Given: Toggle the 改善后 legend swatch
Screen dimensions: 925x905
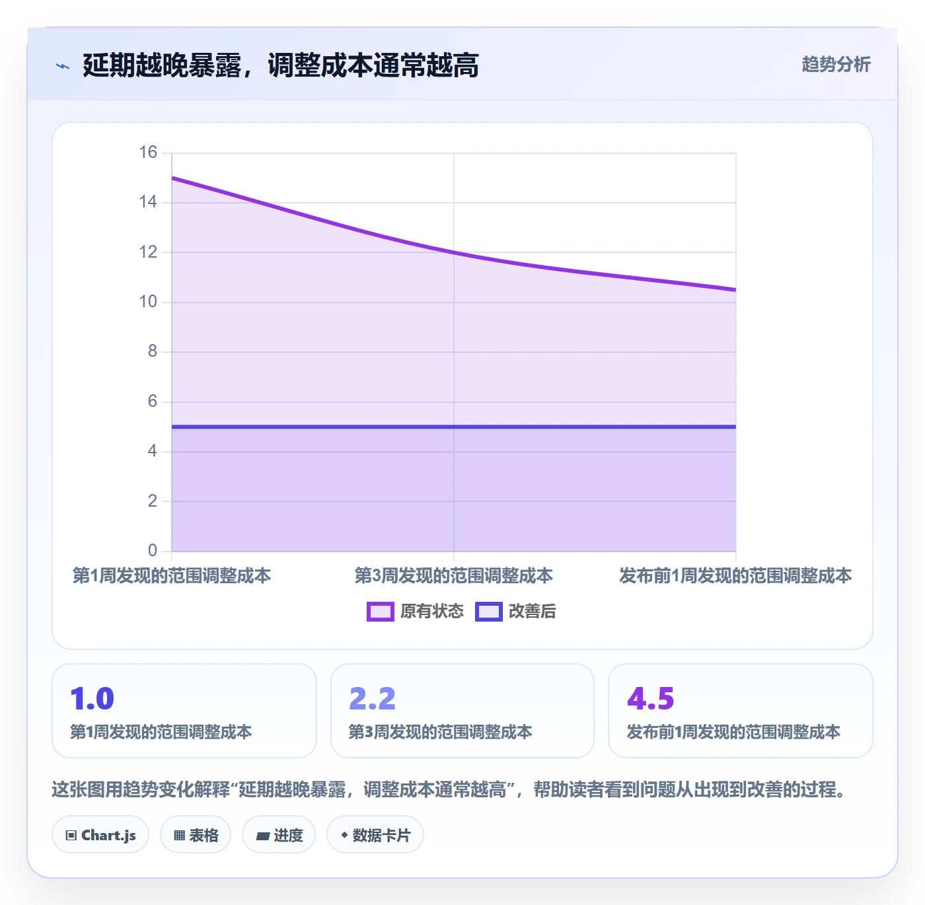Looking at the screenshot, I should [x=489, y=612].
